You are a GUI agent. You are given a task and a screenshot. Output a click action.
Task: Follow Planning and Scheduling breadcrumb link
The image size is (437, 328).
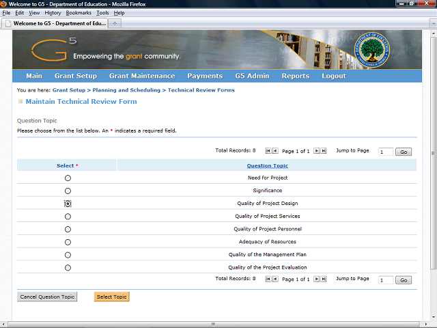(x=126, y=90)
